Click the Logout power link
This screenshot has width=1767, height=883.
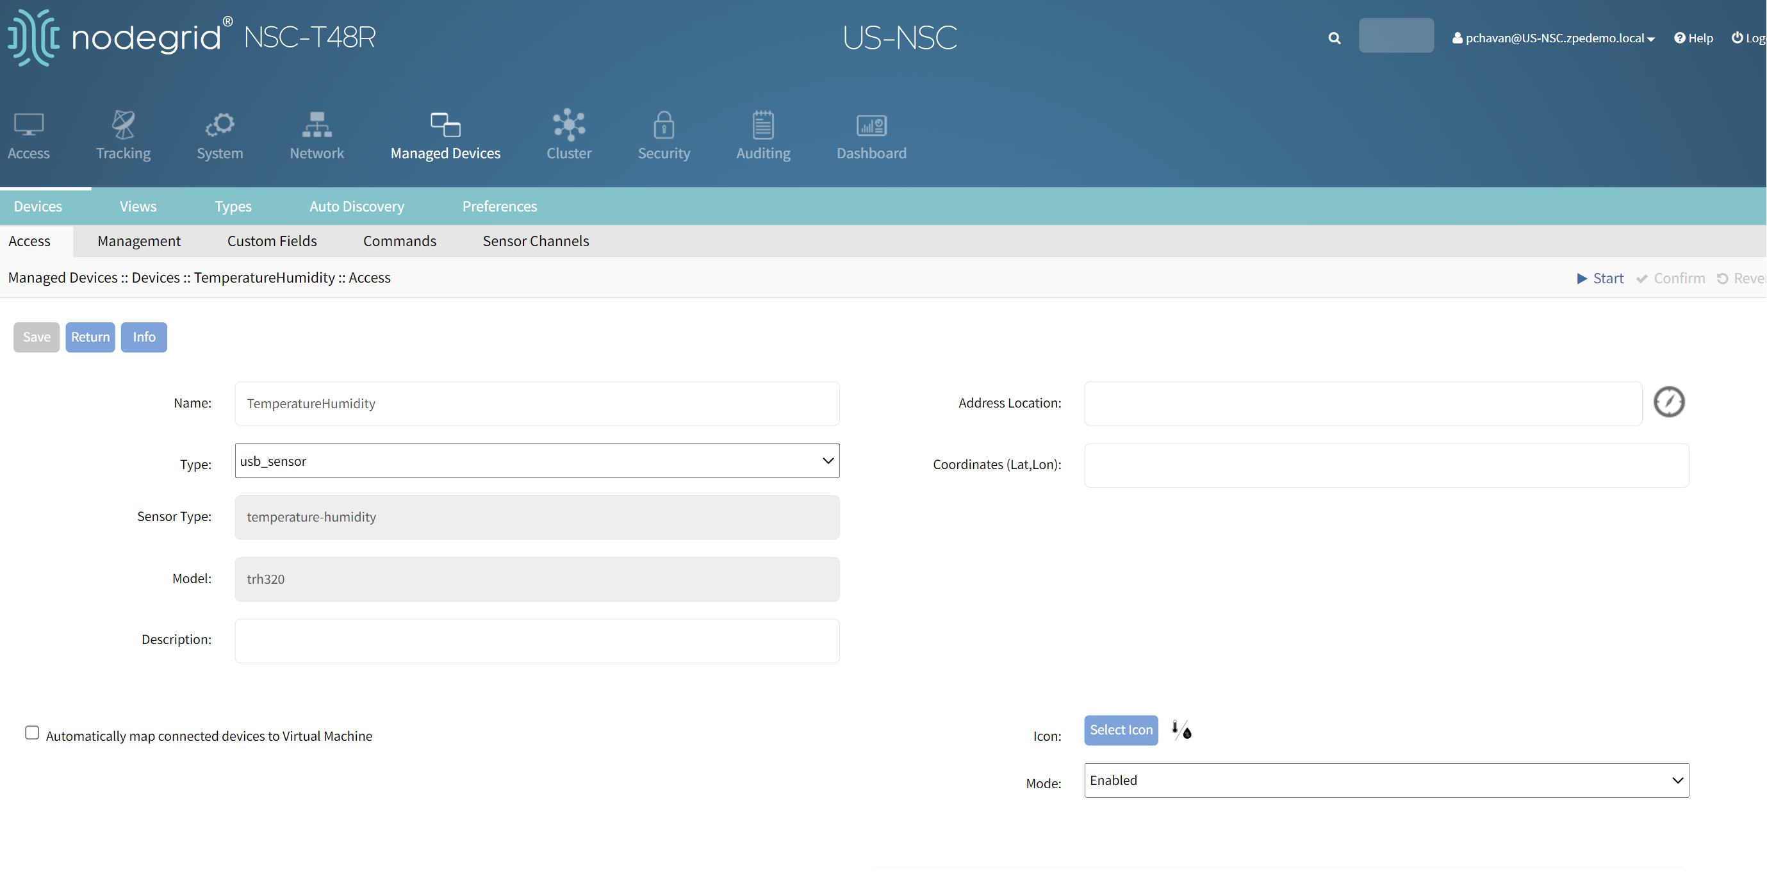1748,38
